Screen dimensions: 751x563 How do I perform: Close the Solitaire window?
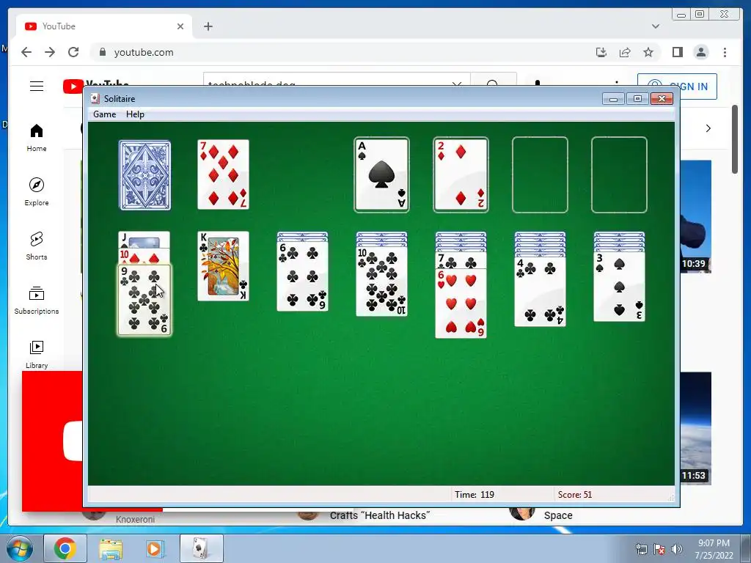(662, 99)
